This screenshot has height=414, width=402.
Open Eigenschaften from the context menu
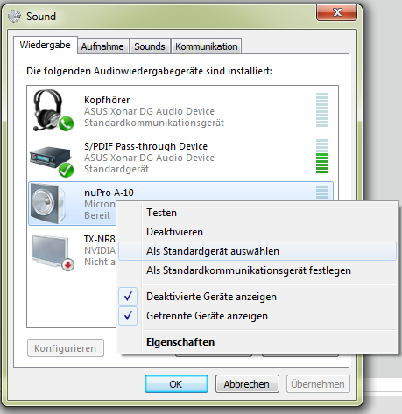[257, 342]
